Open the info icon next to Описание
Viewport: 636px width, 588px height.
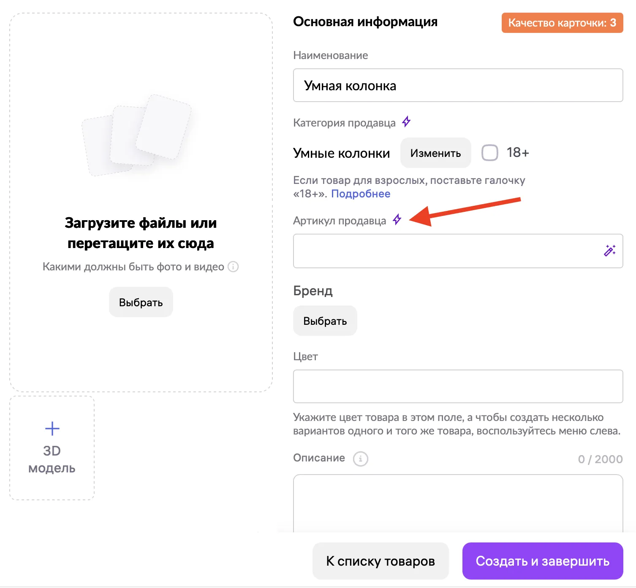tap(360, 459)
